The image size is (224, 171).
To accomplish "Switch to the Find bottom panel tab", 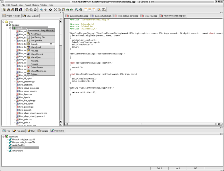I will [7, 131].
